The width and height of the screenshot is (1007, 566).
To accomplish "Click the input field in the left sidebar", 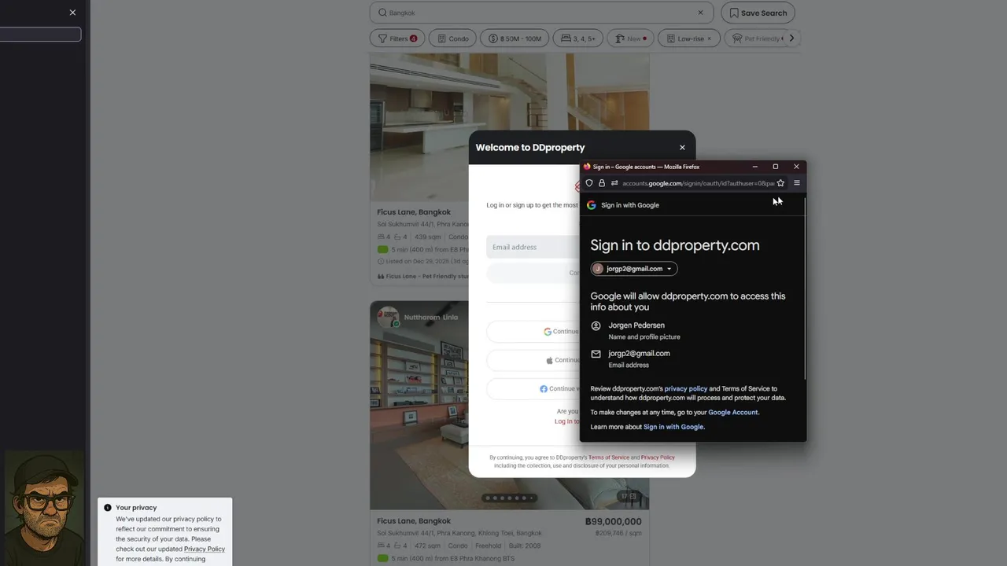I will point(40,35).
